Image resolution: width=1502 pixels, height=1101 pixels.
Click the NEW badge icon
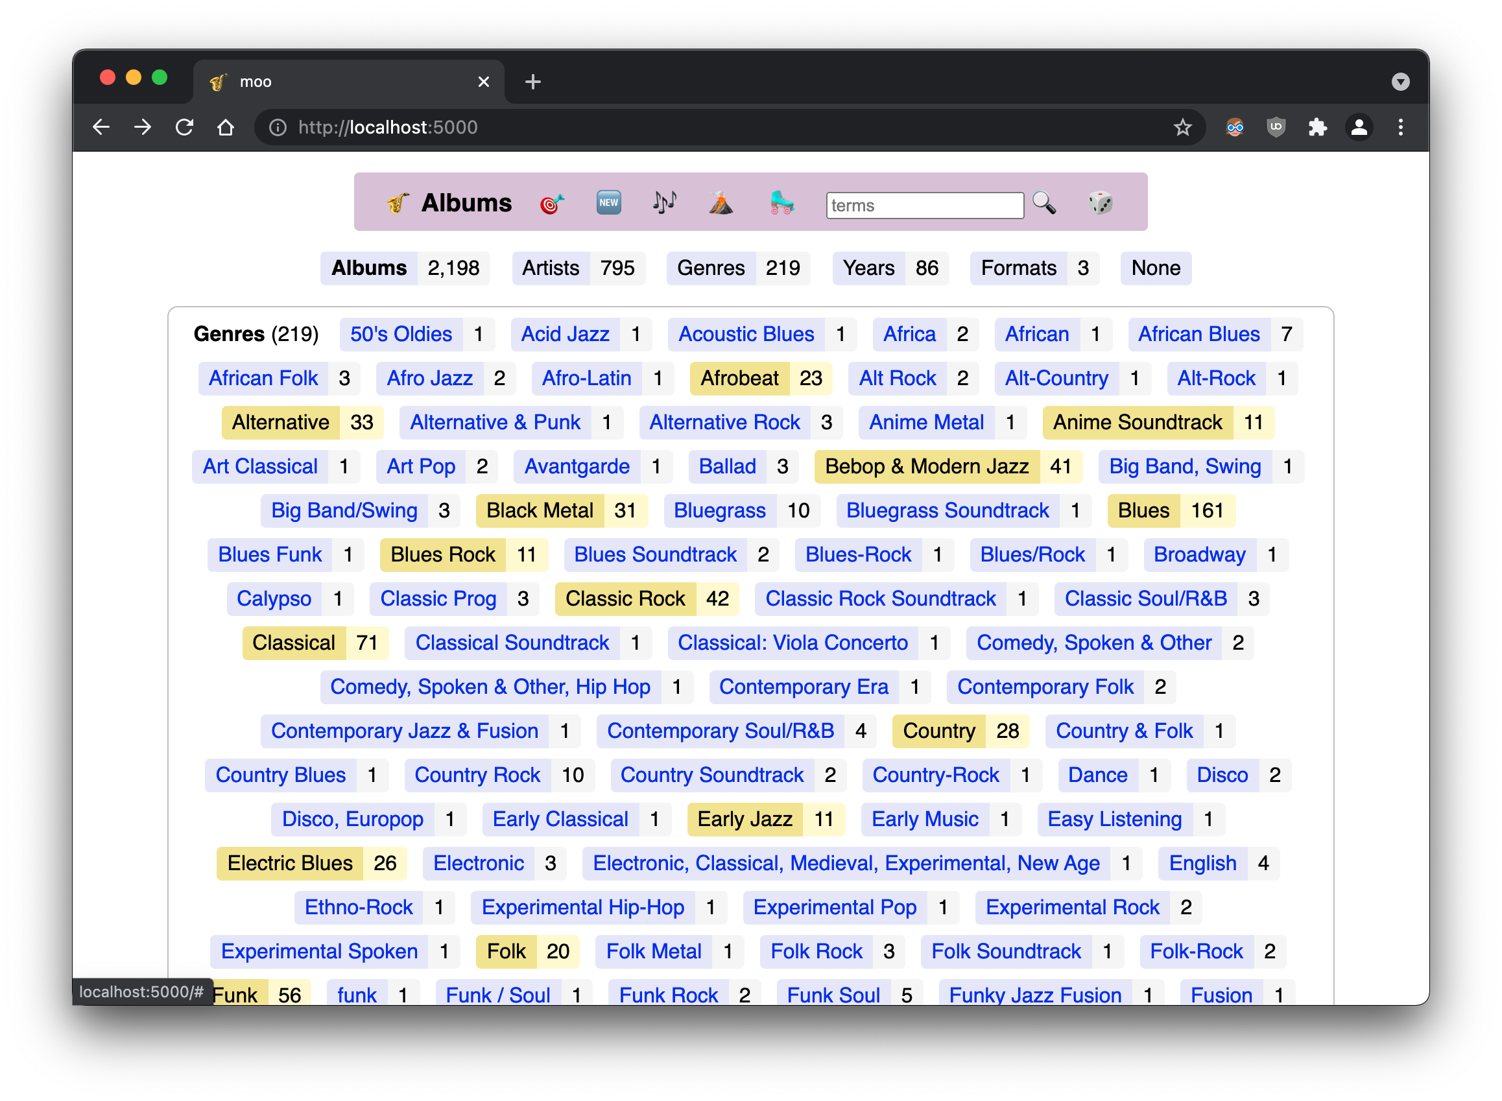point(608,202)
